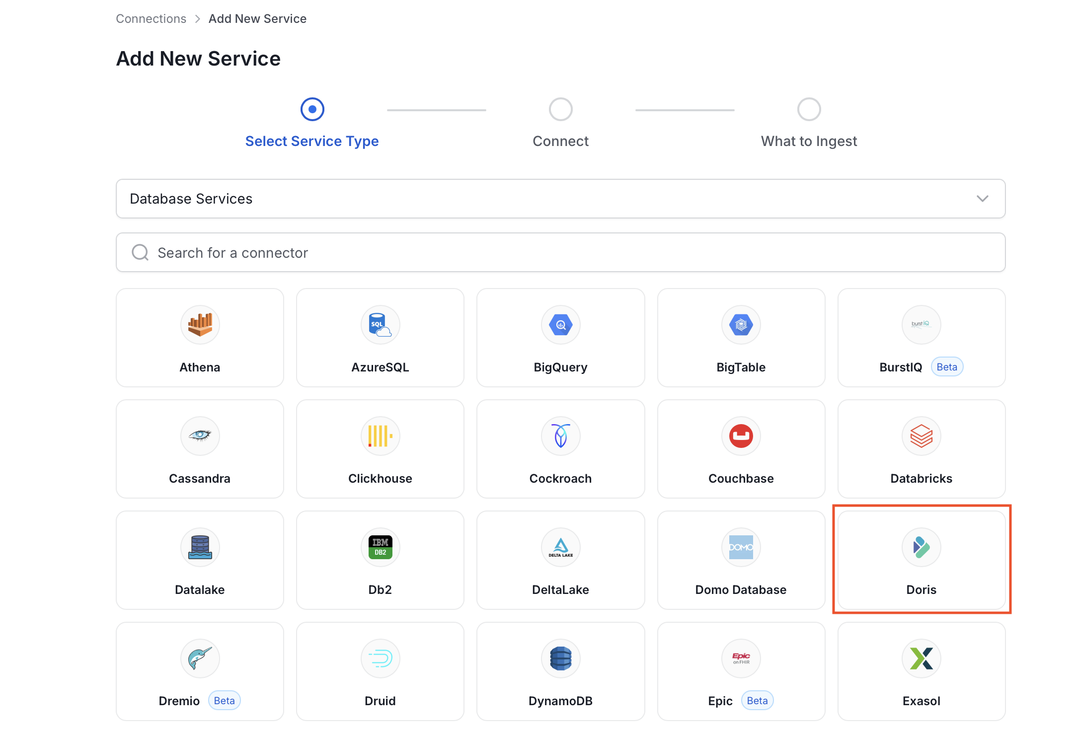Select the red Couchbase icon
This screenshot has height=731, width=1075.
click(x=741, y=436)
